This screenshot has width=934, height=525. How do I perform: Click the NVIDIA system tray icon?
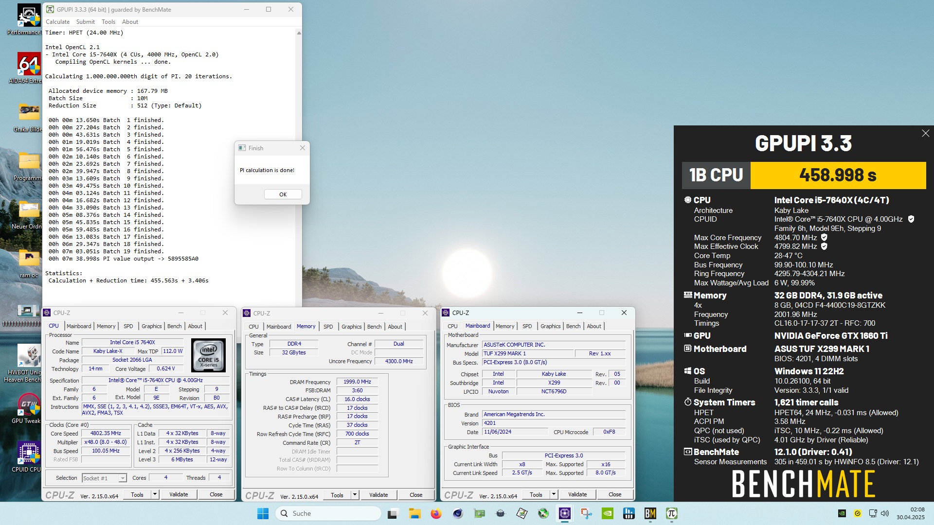point(842,513)
